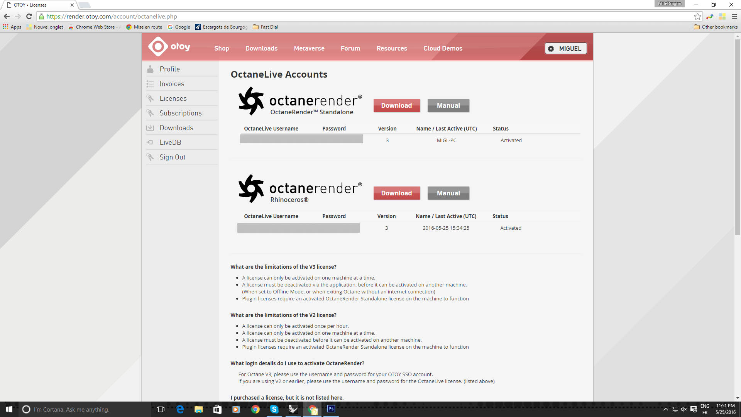Open the sidebar Downloads entry

[176, 128]
